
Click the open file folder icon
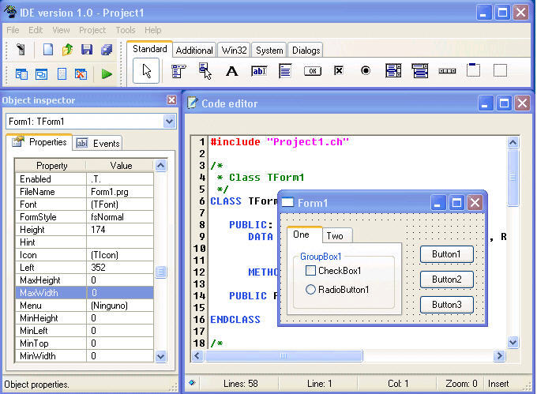point(67,50)
